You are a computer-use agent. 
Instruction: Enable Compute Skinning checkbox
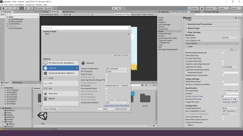click(x=223, y=61)
